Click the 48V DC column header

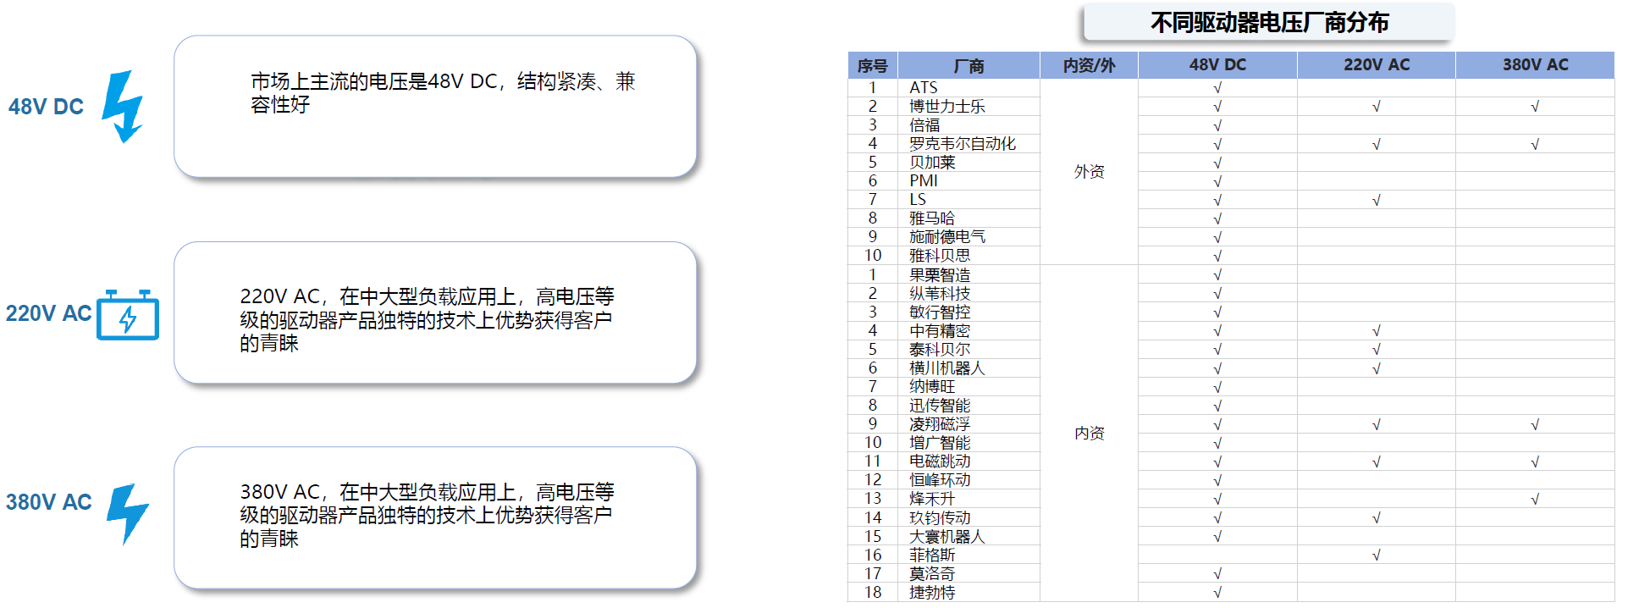pos(1217,65)
